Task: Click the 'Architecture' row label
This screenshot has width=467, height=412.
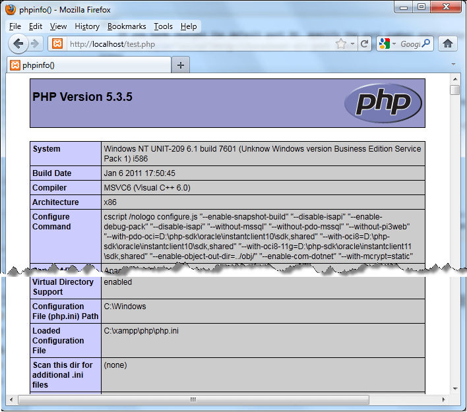Action: [x=55, y=202]
